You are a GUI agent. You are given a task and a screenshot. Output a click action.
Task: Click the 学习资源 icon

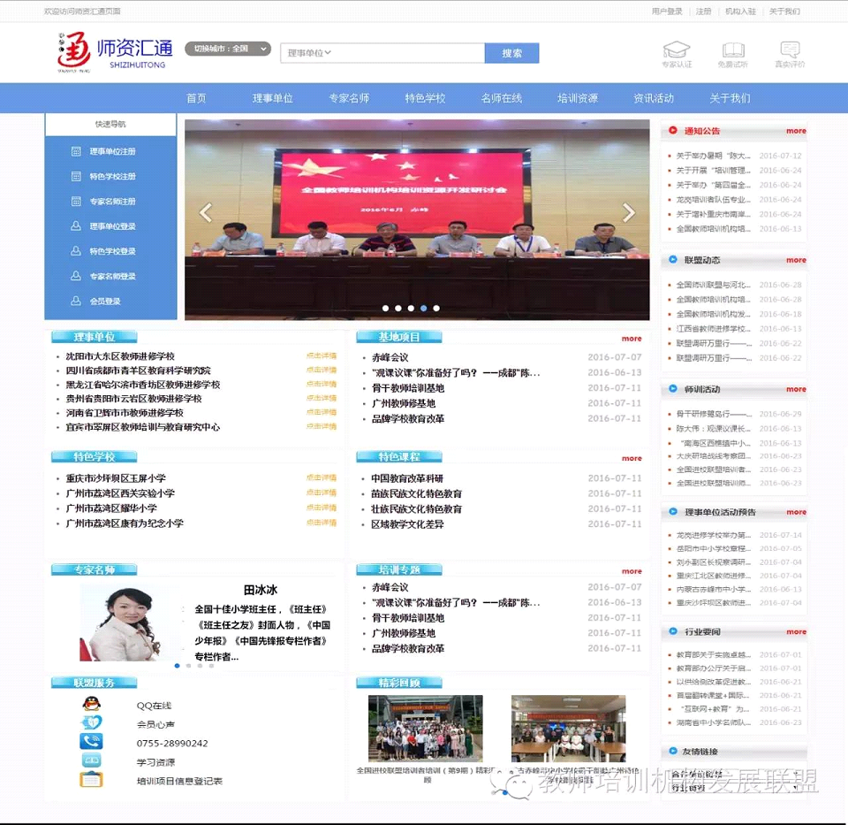click(x=91, y=760)
